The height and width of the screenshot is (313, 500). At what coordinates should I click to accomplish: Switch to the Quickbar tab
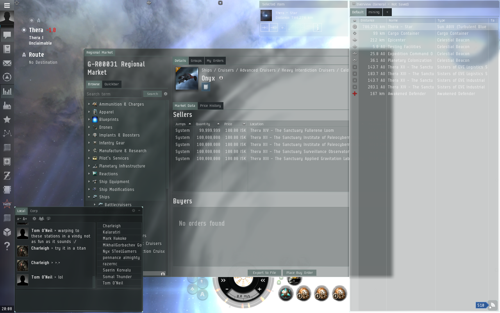coord(111,84)
